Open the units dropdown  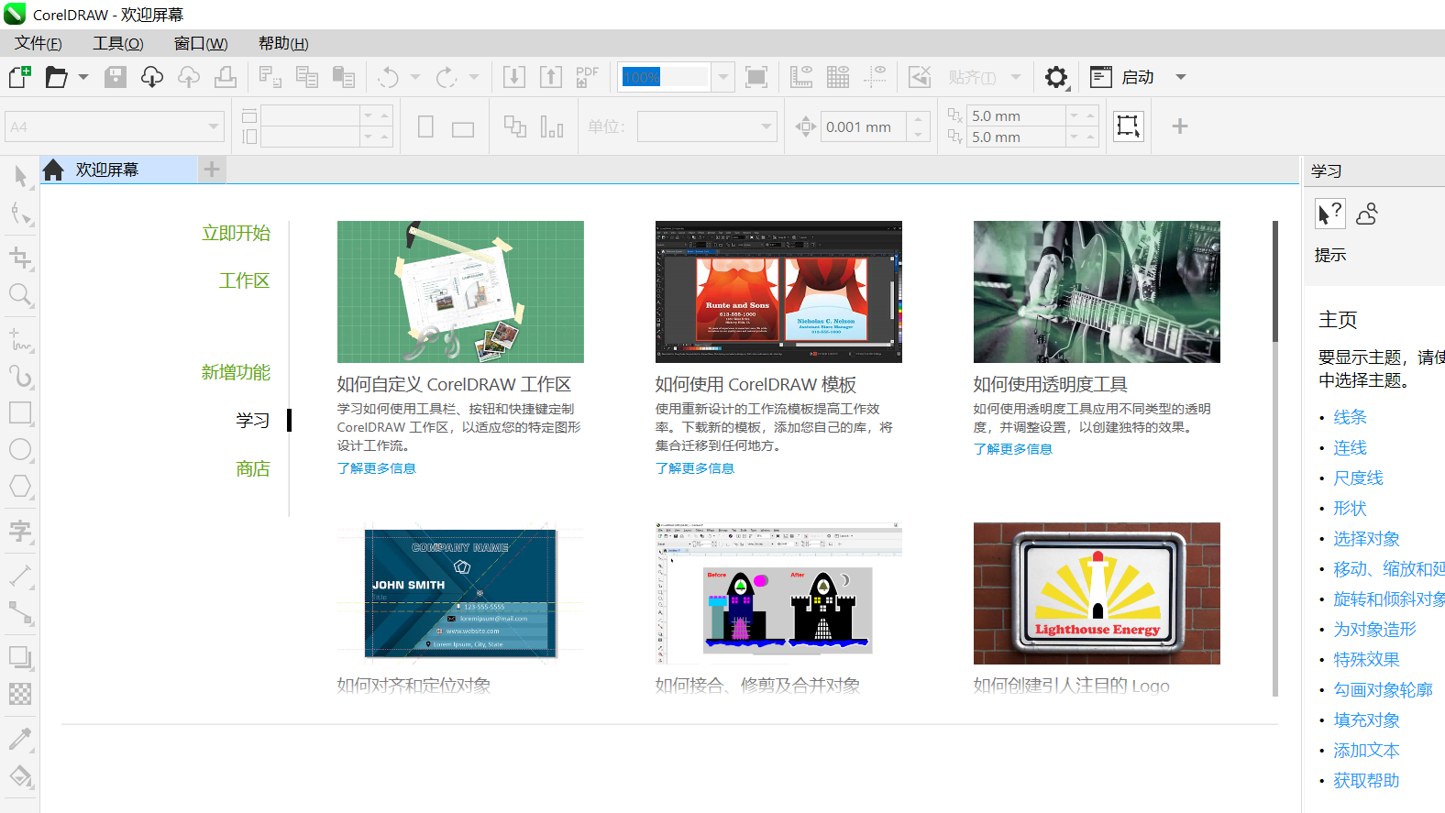(767, 126)
